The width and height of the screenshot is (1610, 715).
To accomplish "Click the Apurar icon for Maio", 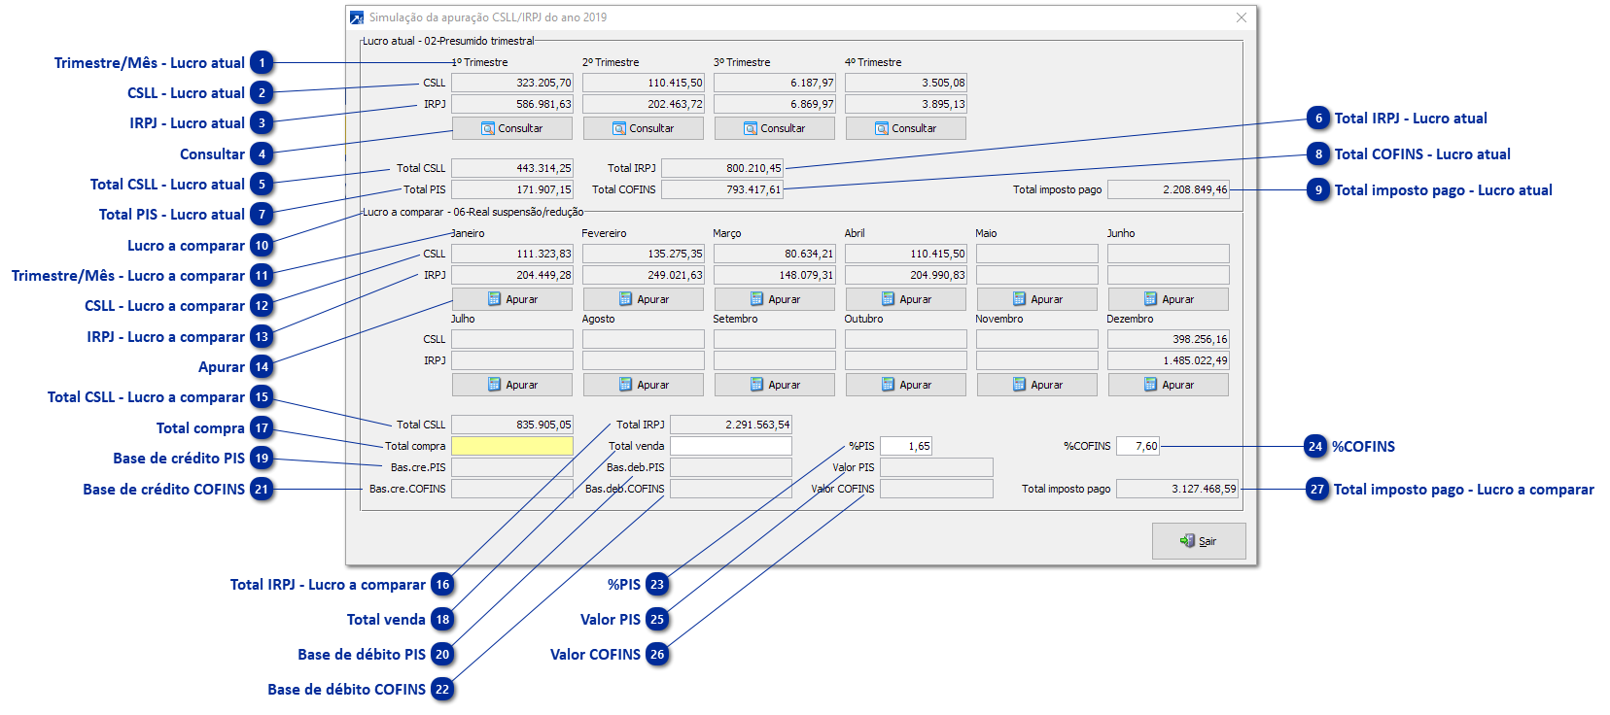I will [1019, 299].
